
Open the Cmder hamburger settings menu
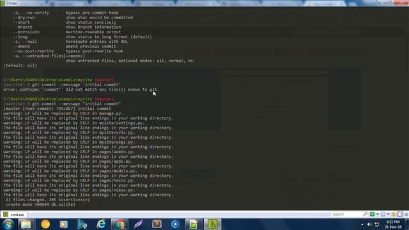[406, 215]
